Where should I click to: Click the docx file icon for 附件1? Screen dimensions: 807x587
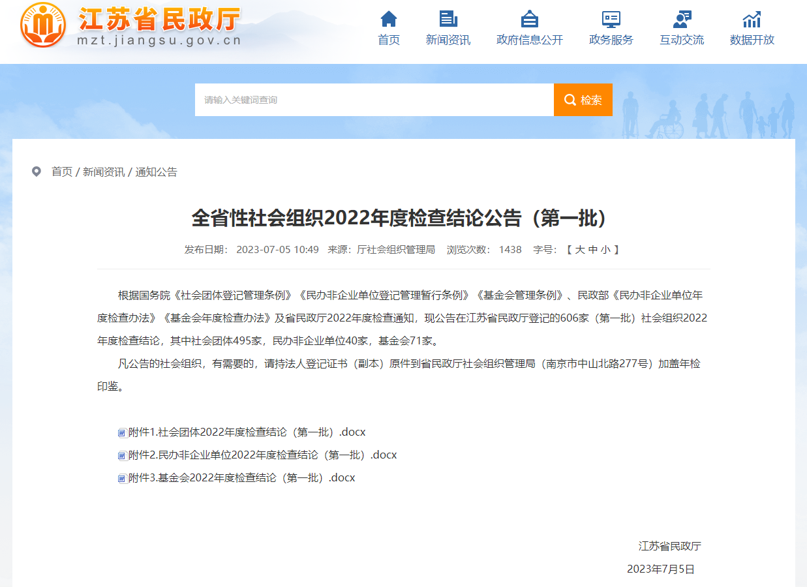point(122,432)
